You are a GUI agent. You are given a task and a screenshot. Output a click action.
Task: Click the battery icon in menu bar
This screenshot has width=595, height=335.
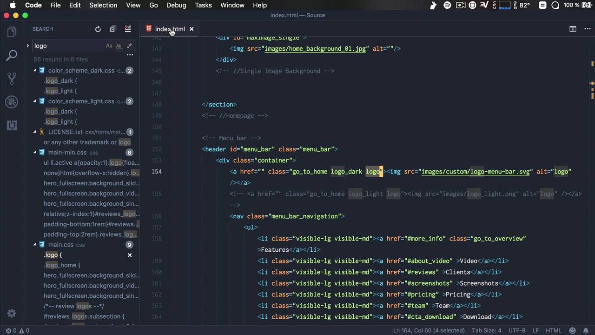(x=587, y=5)
